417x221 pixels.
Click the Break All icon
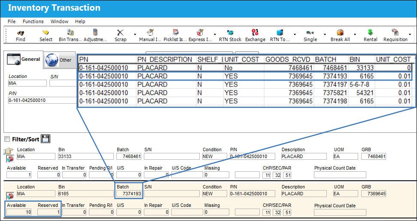click(x=340, y=33)
